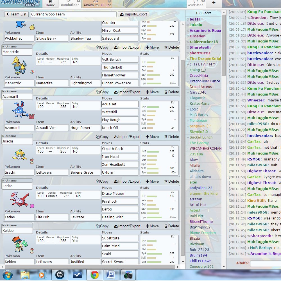281x281 pixels.
Task: Go back to the Team List
Action: [x=16, y=14]
